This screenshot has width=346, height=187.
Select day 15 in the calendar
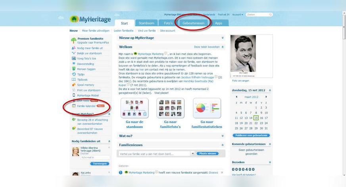[x=256, y=118]
